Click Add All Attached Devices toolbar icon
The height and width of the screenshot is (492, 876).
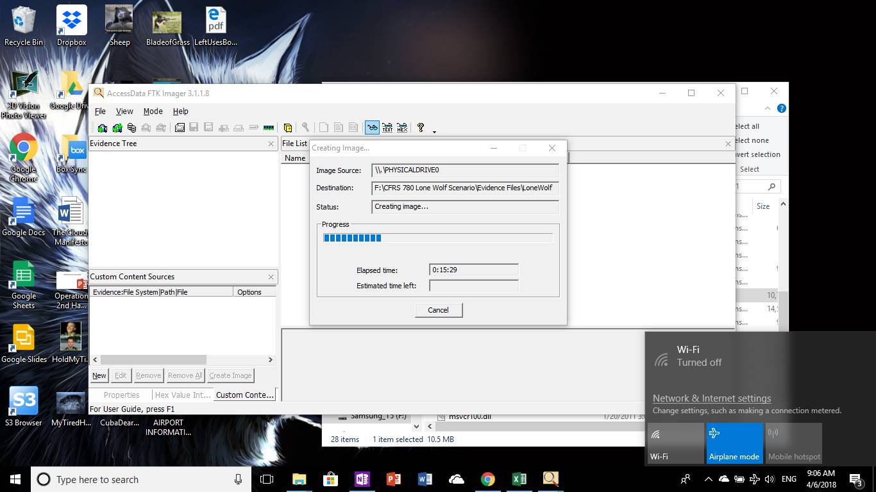117,127
